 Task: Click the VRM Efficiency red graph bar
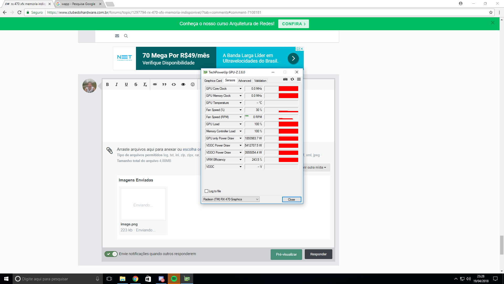coord(288,160)
